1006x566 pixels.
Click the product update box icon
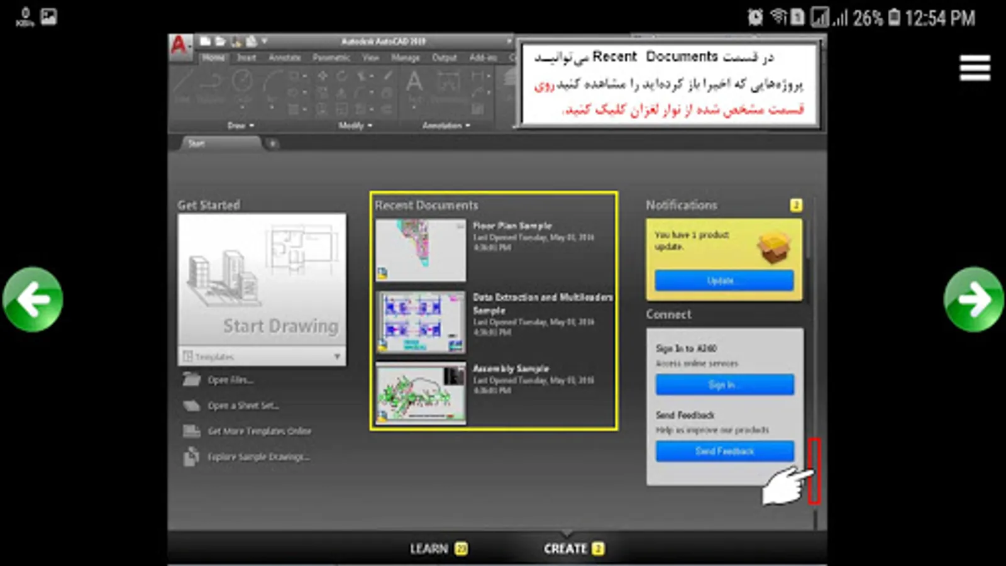774,247
